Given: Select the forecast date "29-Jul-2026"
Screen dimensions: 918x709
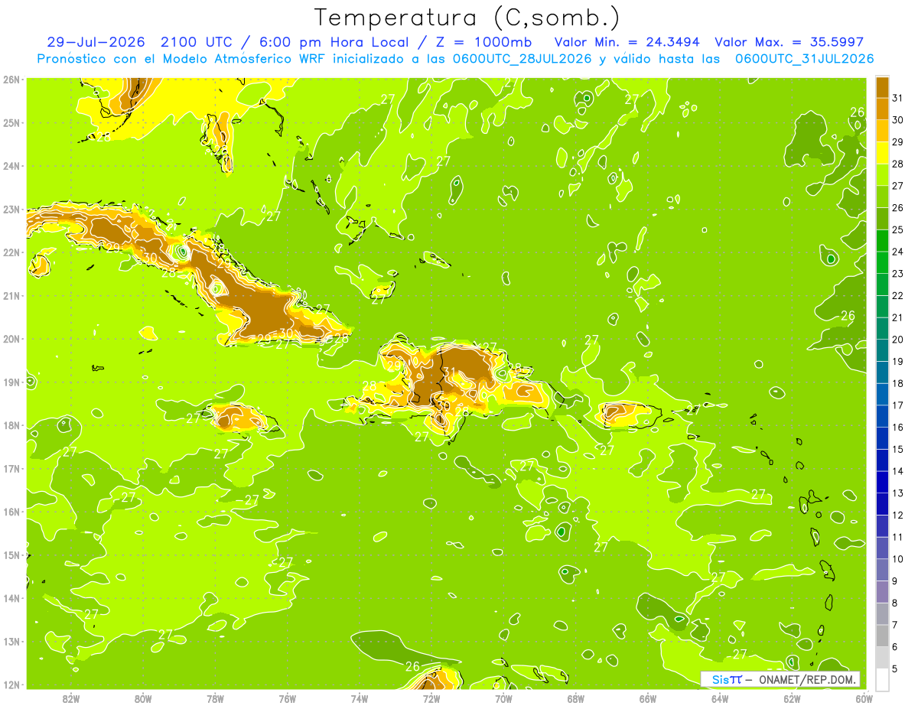Looking at the screenshot, I should (96, 42).
